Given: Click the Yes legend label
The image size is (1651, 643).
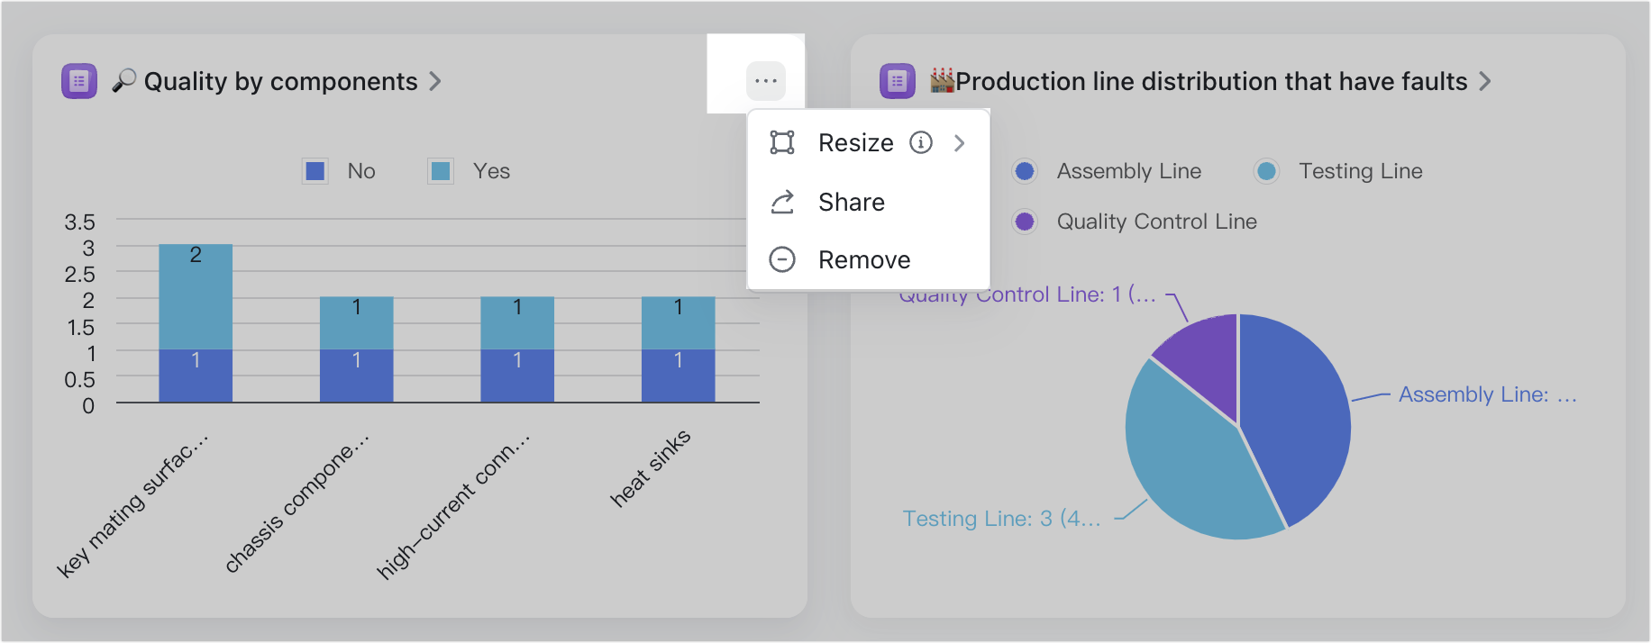Looking at the screenshot, I should click(492, 171).
